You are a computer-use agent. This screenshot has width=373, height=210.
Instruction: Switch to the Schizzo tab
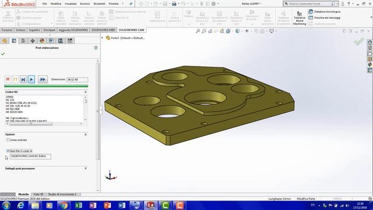[x=20, y=30]
